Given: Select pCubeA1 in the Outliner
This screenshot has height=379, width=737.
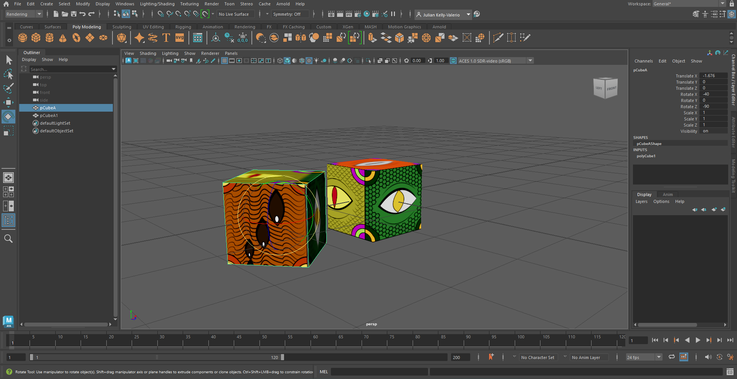Looking at the screenshot, I should click(49, 115).
